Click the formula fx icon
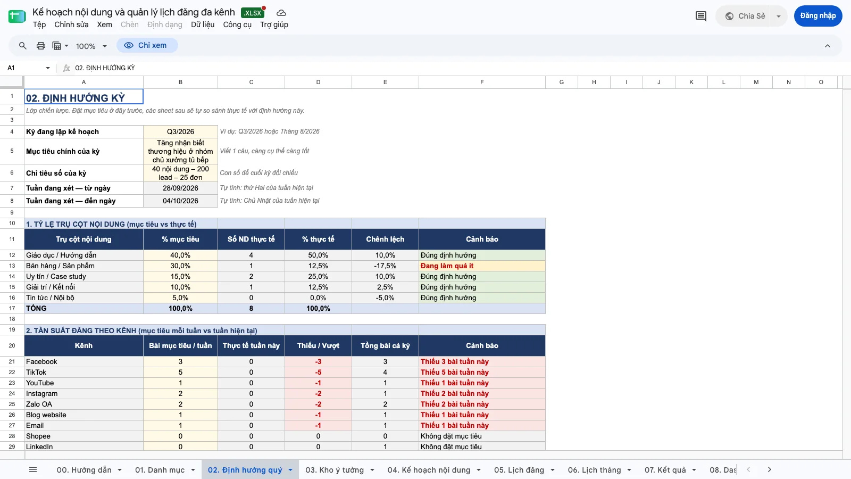The image size is (851, 479). coord(66,68)
